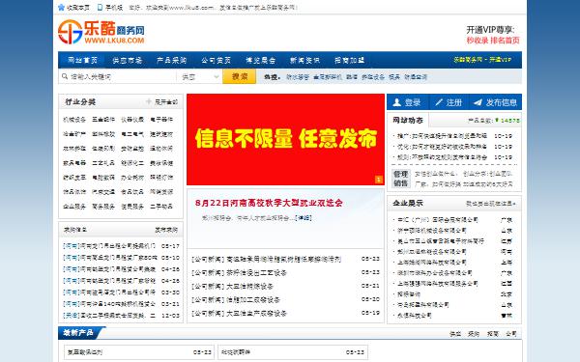The height and width of the screenshot is (362, 580).
Task: Click the 登录 login button
Action: [408, 102]
